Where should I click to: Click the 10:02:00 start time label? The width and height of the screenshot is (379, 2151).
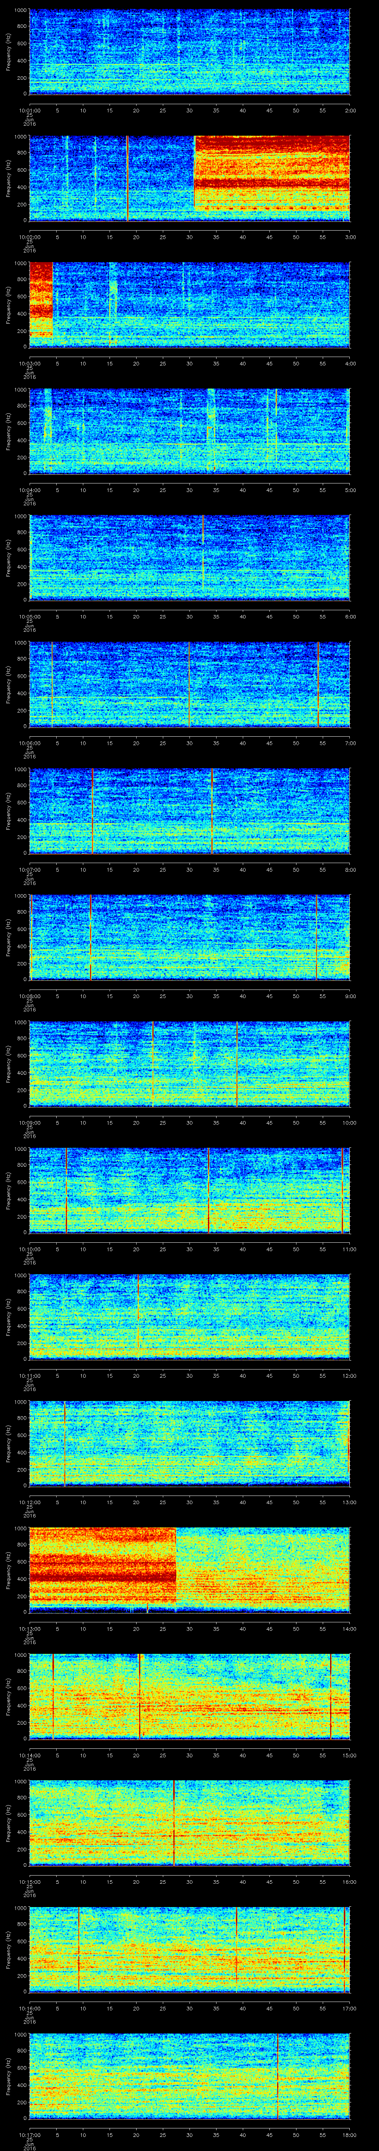click(x=29, y=237)
